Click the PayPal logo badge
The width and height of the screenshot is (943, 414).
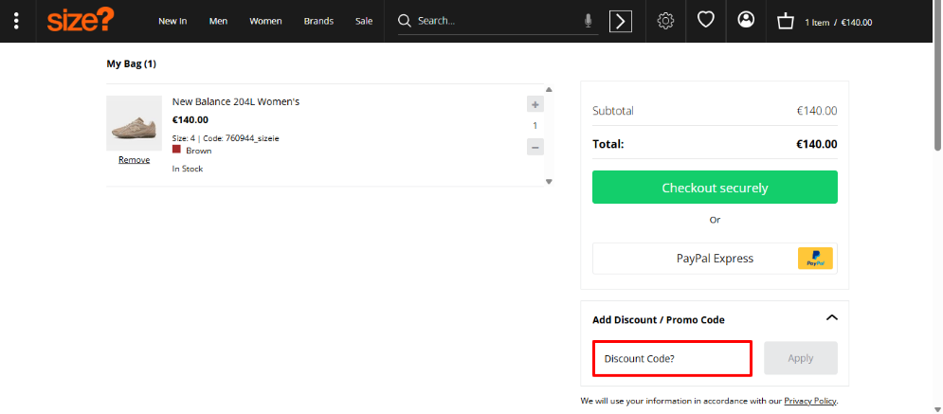(815, 259)
